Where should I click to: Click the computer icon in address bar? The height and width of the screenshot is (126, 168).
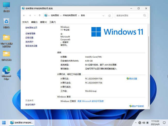point(46,15)
